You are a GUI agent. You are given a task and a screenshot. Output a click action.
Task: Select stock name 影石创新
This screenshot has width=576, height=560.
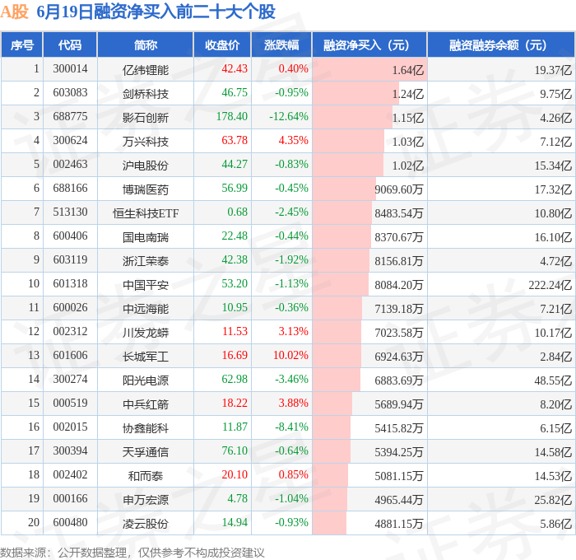(x=146, y=117)
